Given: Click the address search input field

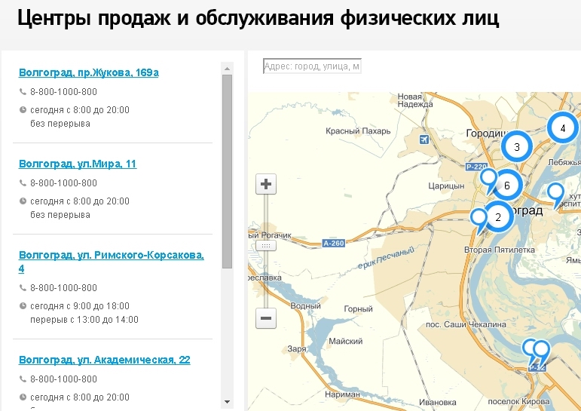Looking at the screenshot, I should click(x=312, y=66).
